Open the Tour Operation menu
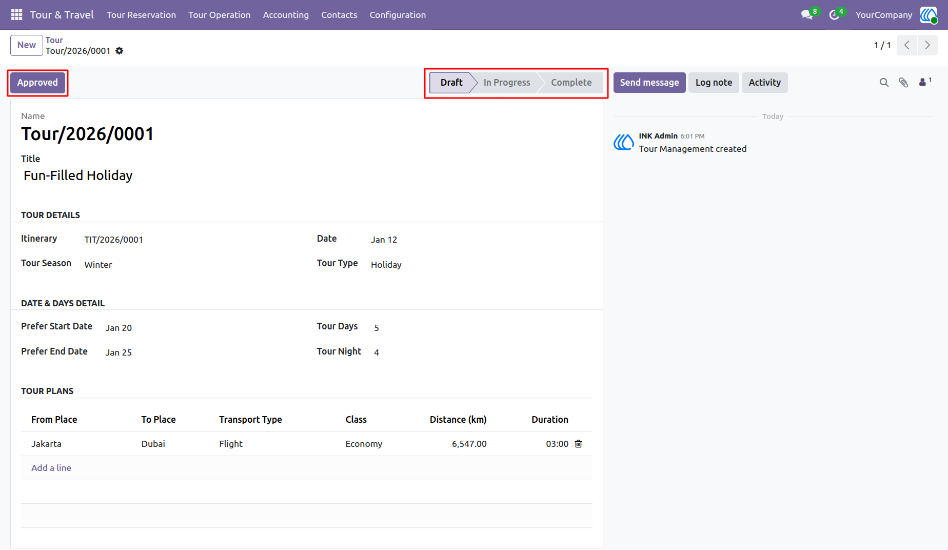The height and width of the screenshot is (550, 948). click(x=220, y=15)
